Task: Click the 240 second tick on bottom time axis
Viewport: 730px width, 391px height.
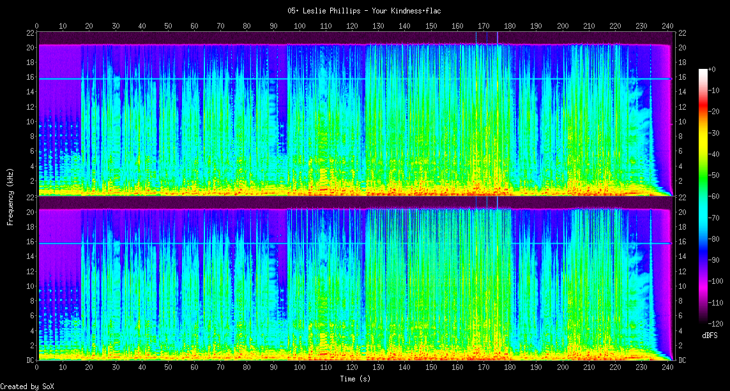Action: 667,367
